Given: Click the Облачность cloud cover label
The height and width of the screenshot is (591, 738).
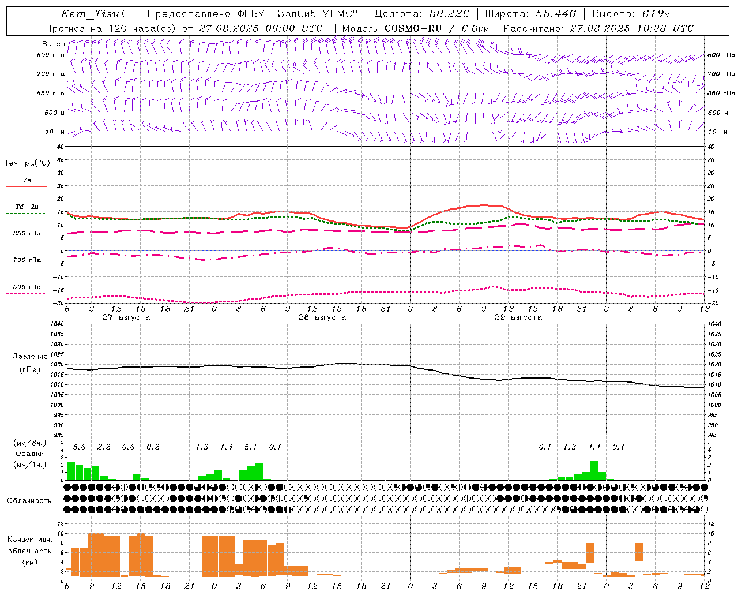Looking at the screenshot, I should [x=29, y=501].
